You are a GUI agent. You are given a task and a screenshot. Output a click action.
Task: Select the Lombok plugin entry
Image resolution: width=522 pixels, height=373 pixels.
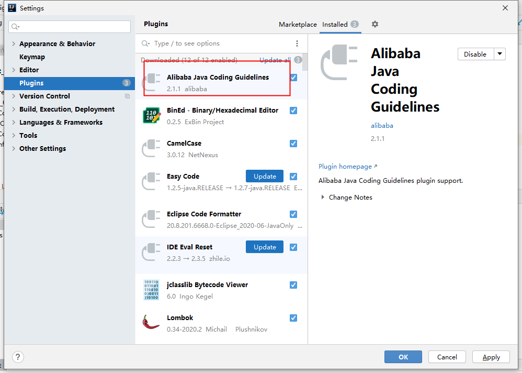[221, 323]
